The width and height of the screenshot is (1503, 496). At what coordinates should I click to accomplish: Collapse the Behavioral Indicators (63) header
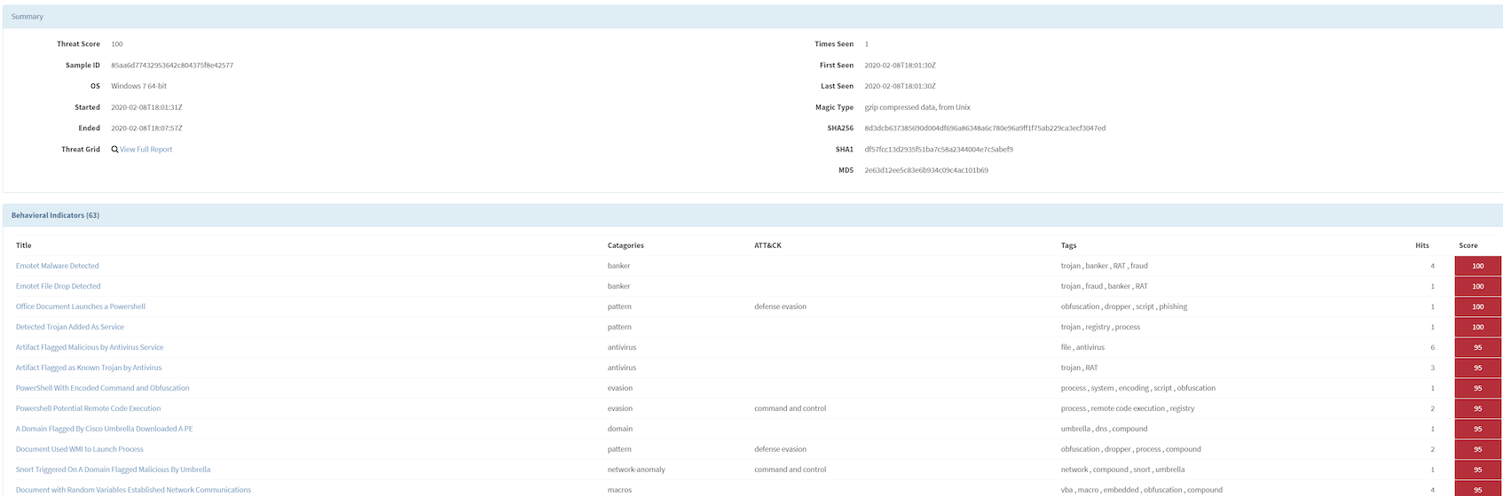pyautogui.click(x=55, y=215)
